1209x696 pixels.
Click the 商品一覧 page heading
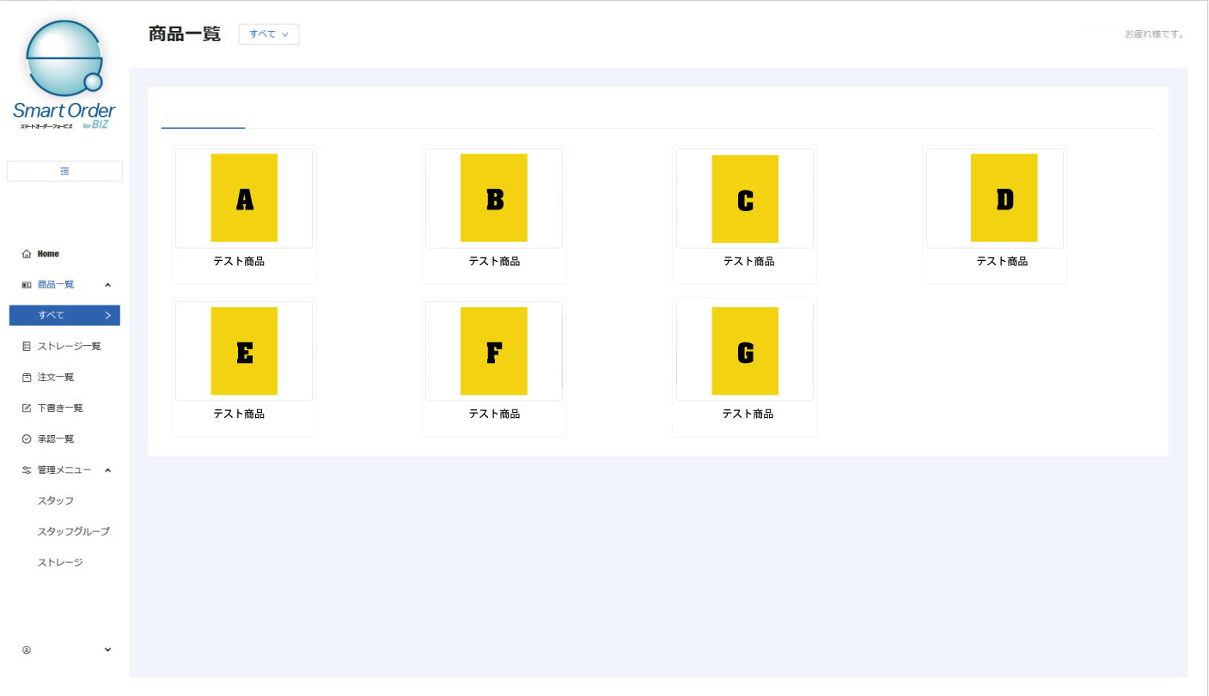(x=185, y=34)
